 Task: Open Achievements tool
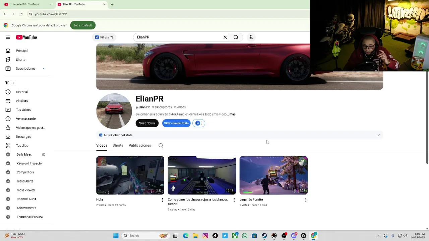click(x=25, y=208)
